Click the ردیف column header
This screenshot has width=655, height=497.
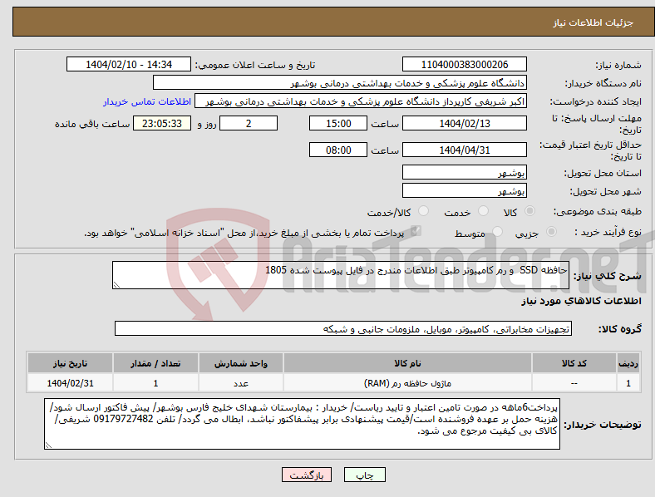tap(628, 363)
